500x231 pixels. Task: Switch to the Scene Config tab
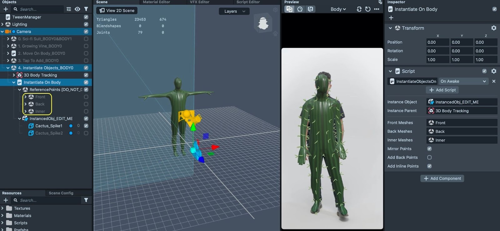61,193
